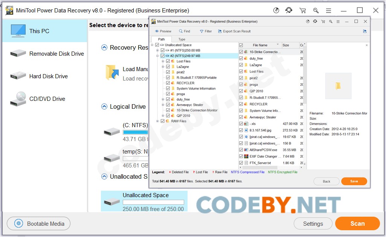386x237 pixels.
Task: Open the headset support icon
Action: (289, 10)
